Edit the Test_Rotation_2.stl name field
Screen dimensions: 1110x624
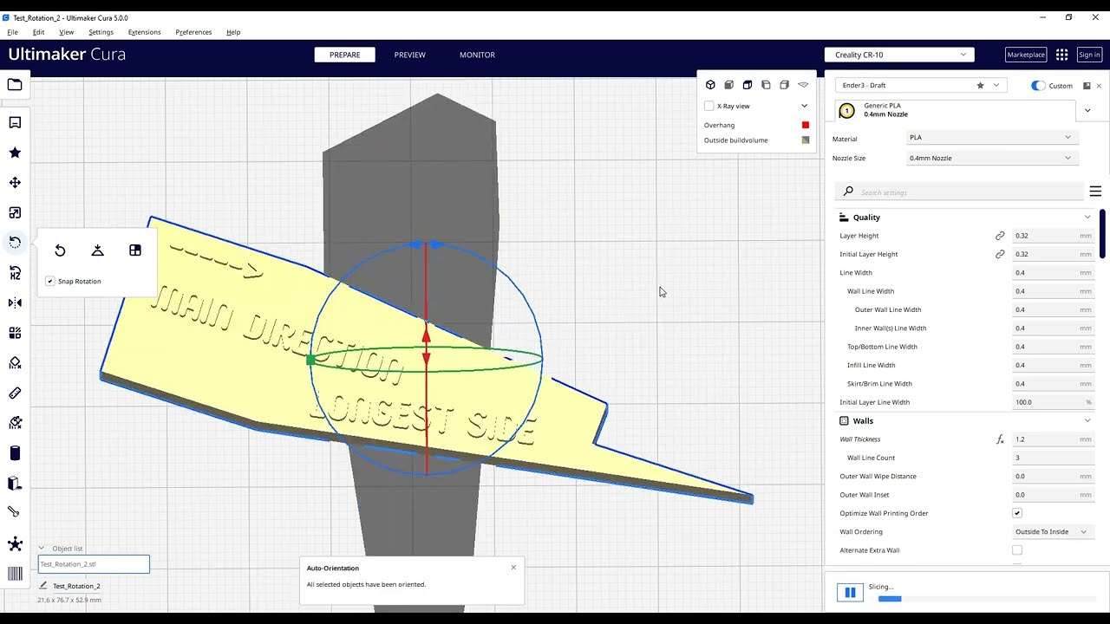94,564
